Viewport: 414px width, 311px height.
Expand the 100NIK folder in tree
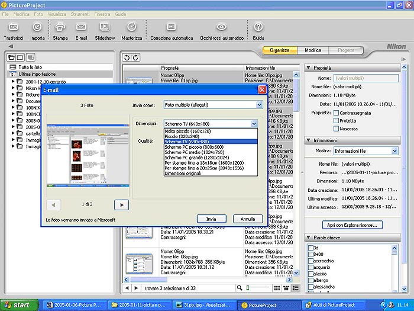click(13, 107)
